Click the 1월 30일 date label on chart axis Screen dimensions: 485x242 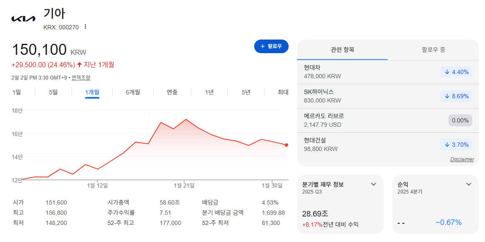[272, 185]
